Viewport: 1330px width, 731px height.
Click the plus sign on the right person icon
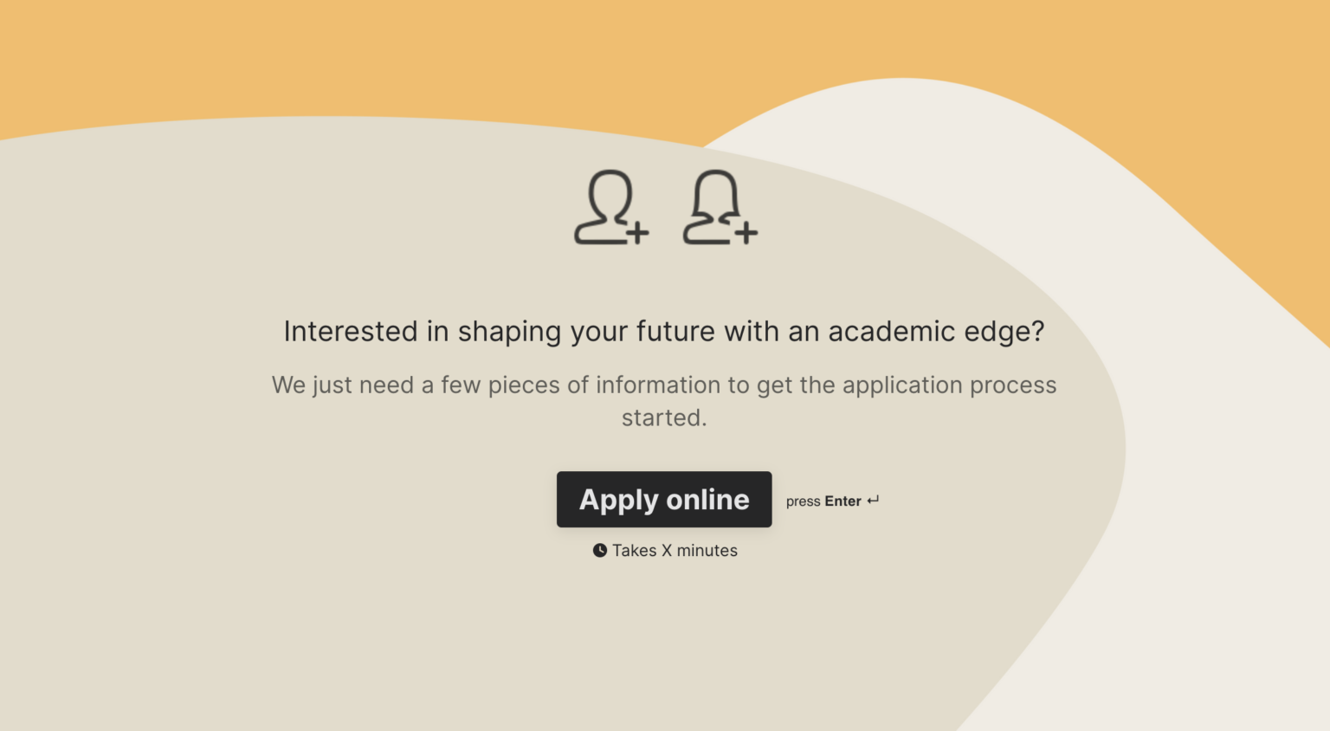pyautogui.click(x=746, y=232)
